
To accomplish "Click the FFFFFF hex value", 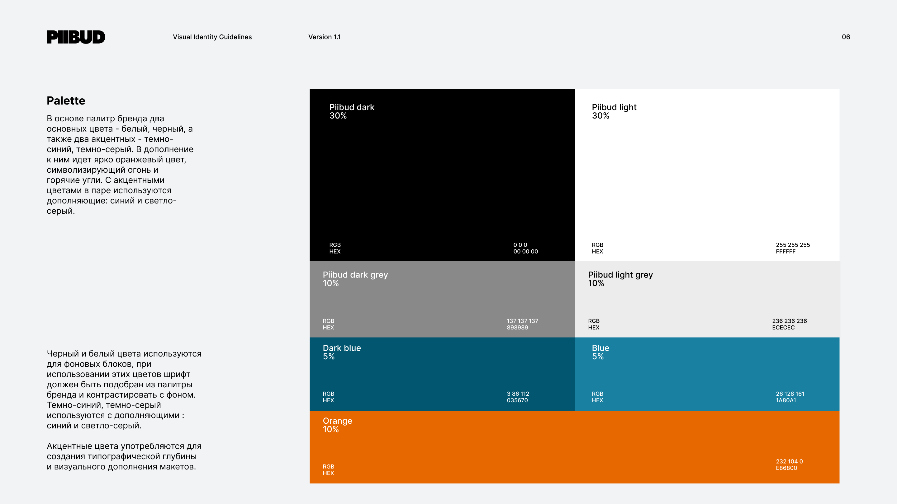I will (785, 251).
